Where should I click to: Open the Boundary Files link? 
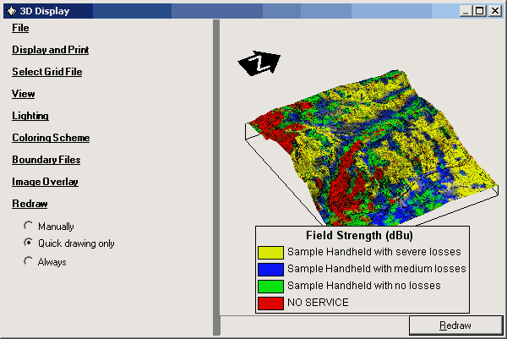click(x=46, y=160)
